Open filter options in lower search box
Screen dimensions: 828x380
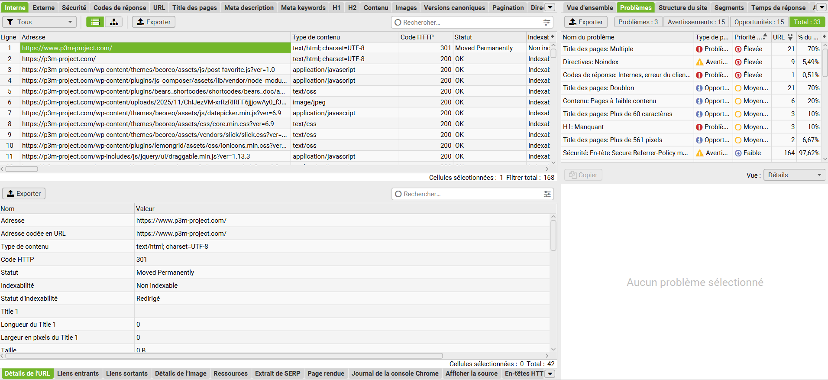click(x=547, y=194)
